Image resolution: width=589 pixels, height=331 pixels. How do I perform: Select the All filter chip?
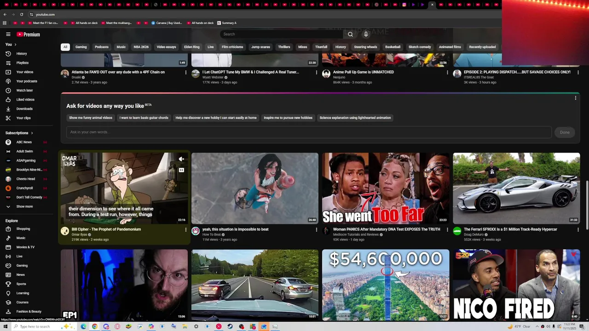pyautogui.click(x=65, y=47)
